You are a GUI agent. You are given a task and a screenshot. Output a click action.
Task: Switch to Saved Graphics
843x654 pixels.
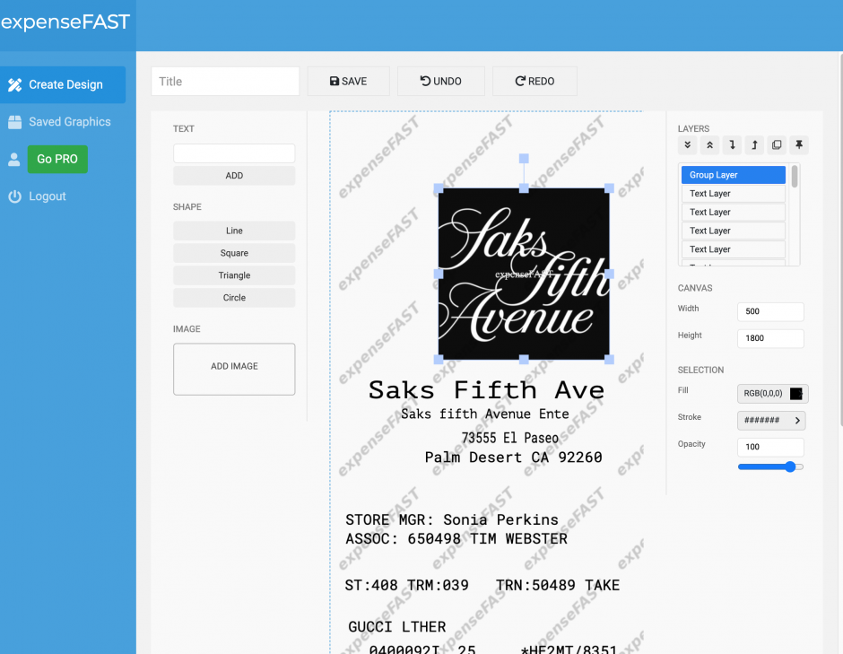68,121
